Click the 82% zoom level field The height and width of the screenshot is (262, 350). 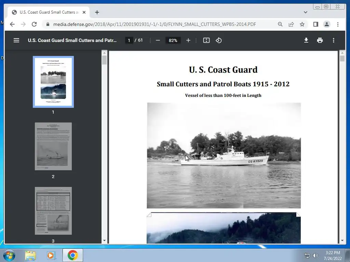click(173, 40)
